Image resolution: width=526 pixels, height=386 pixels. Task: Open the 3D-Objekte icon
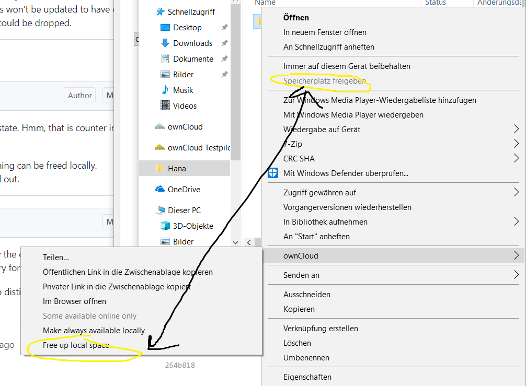coord(164,226)
